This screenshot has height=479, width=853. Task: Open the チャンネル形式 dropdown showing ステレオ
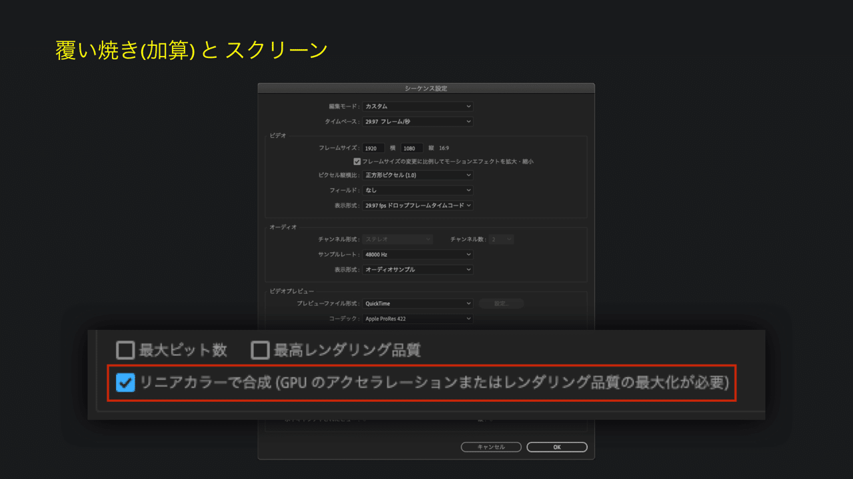[x=398, y=239]
